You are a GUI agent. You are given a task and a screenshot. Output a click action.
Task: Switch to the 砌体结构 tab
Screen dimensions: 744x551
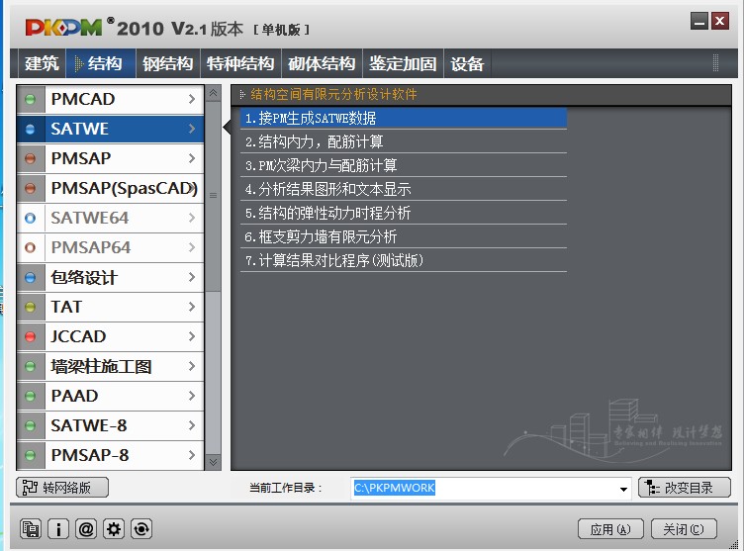(x=322, y=64)
